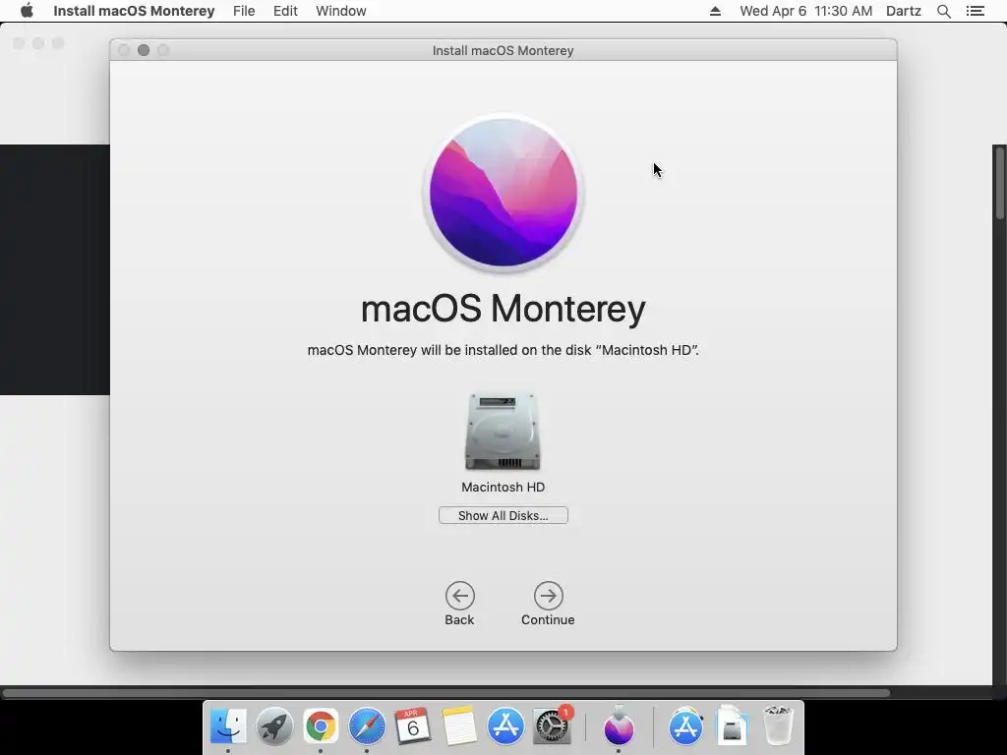1007x755 pixels.
Task: Click the Dartz user name in menu bar
Action: pos(904,11)
